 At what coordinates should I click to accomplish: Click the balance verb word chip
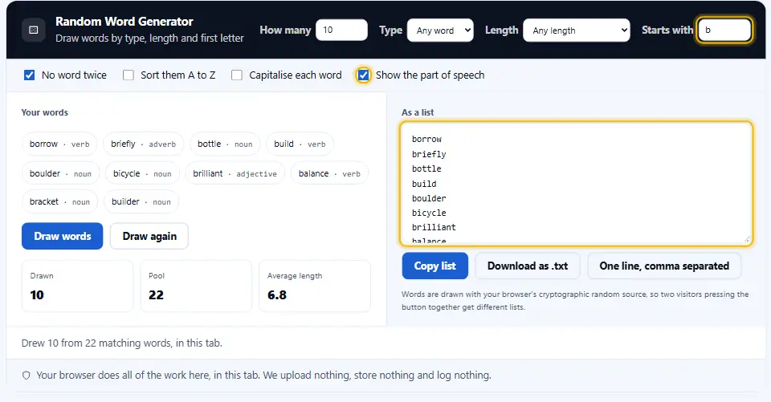[329, 173]
